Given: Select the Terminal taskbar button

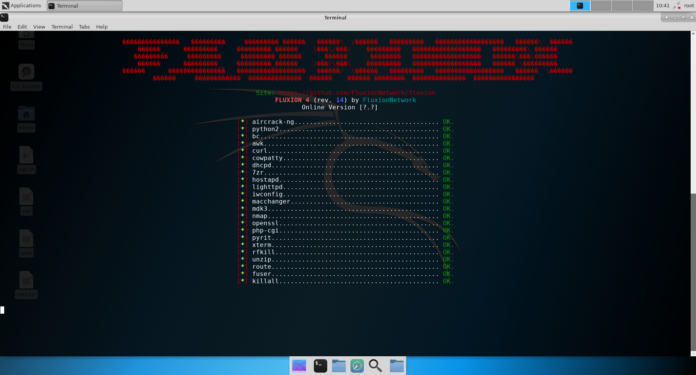Looking at the screenshot, I should tap(85, 6).
